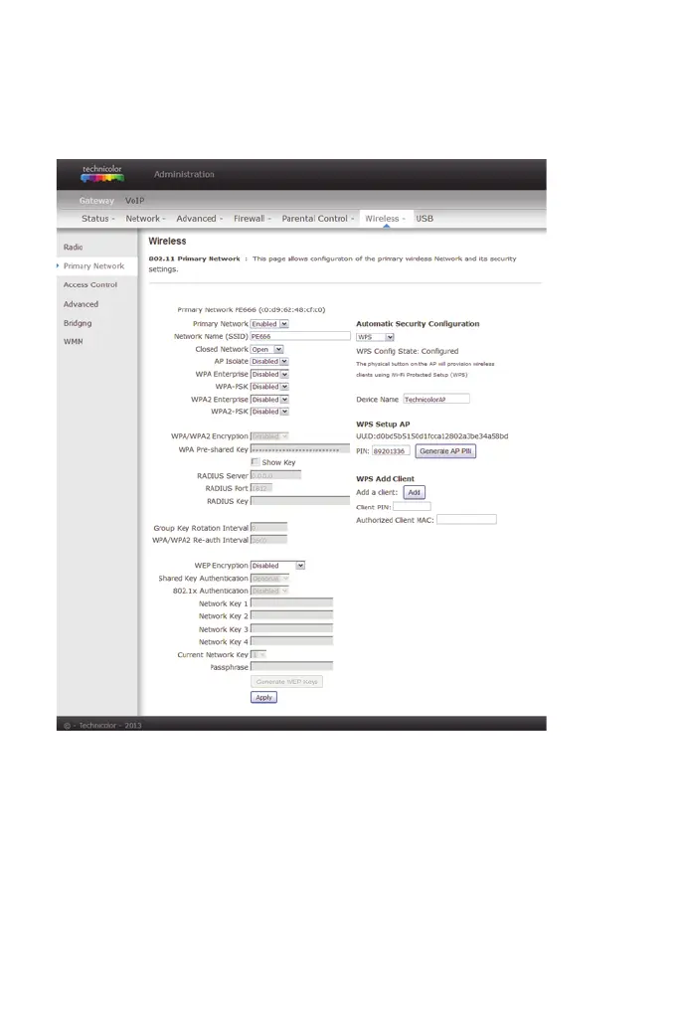
Task: Open WPA2-PSK dropdown
Action: [269, 412]
